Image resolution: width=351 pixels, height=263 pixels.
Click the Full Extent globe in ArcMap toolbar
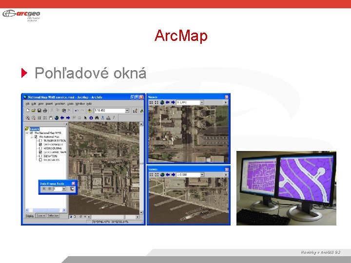pyautogui.click(x=57, y=118)
